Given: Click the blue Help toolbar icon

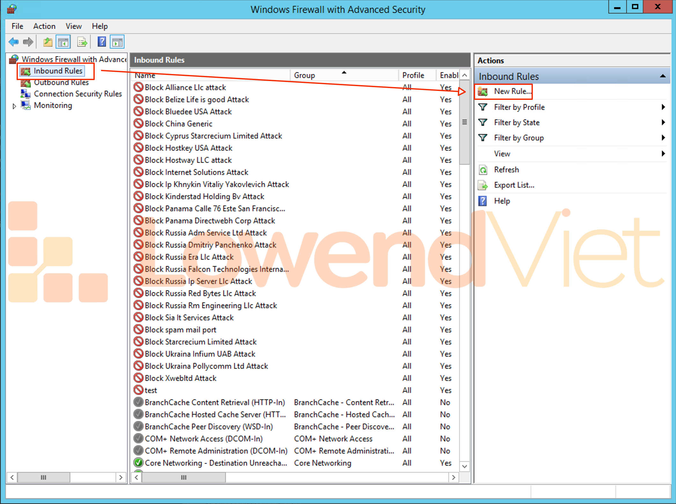Looking at the screenshot, I should tap(101, 42).
